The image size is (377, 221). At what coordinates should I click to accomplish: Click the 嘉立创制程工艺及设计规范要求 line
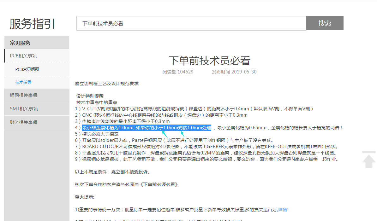(x=107, y=84)
